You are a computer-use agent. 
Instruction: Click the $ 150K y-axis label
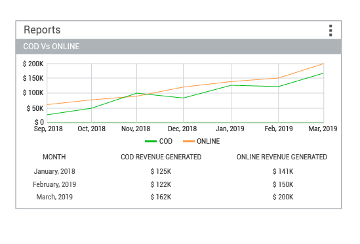point(33,78)
